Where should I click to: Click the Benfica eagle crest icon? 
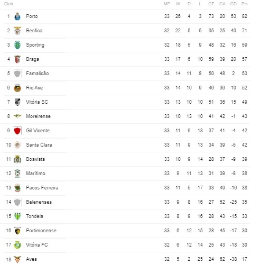17,31
